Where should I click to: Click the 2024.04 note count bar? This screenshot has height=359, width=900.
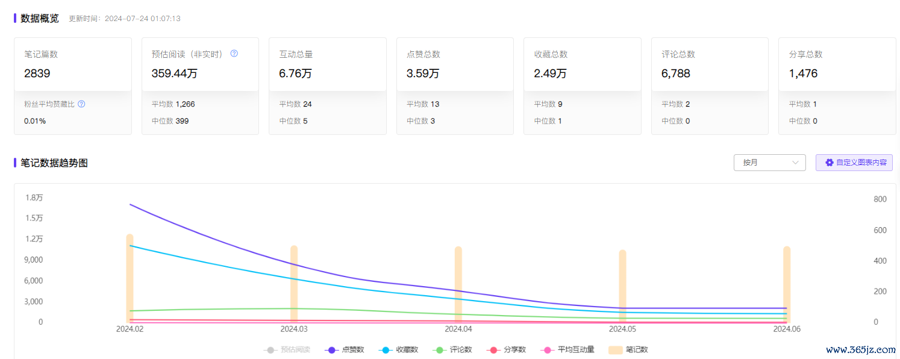[458, 283]
